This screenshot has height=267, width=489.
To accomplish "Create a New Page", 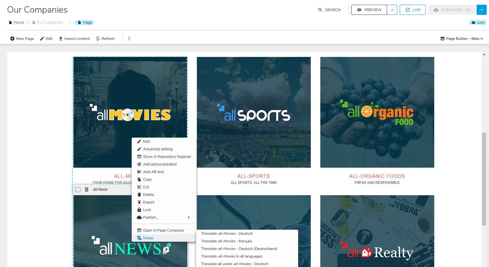I will coord(22,39).
